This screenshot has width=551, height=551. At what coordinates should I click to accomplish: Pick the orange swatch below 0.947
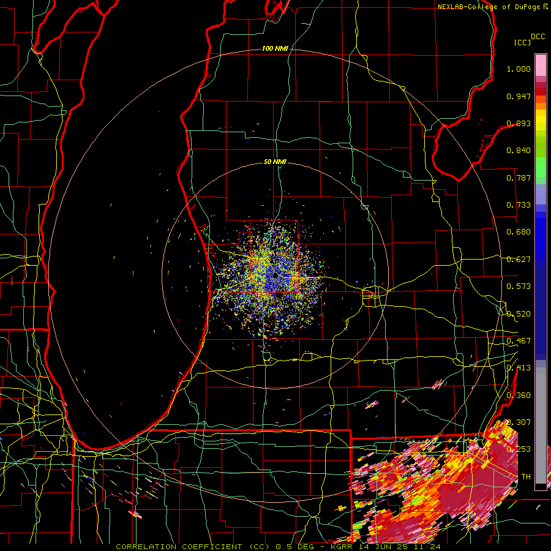541,106
